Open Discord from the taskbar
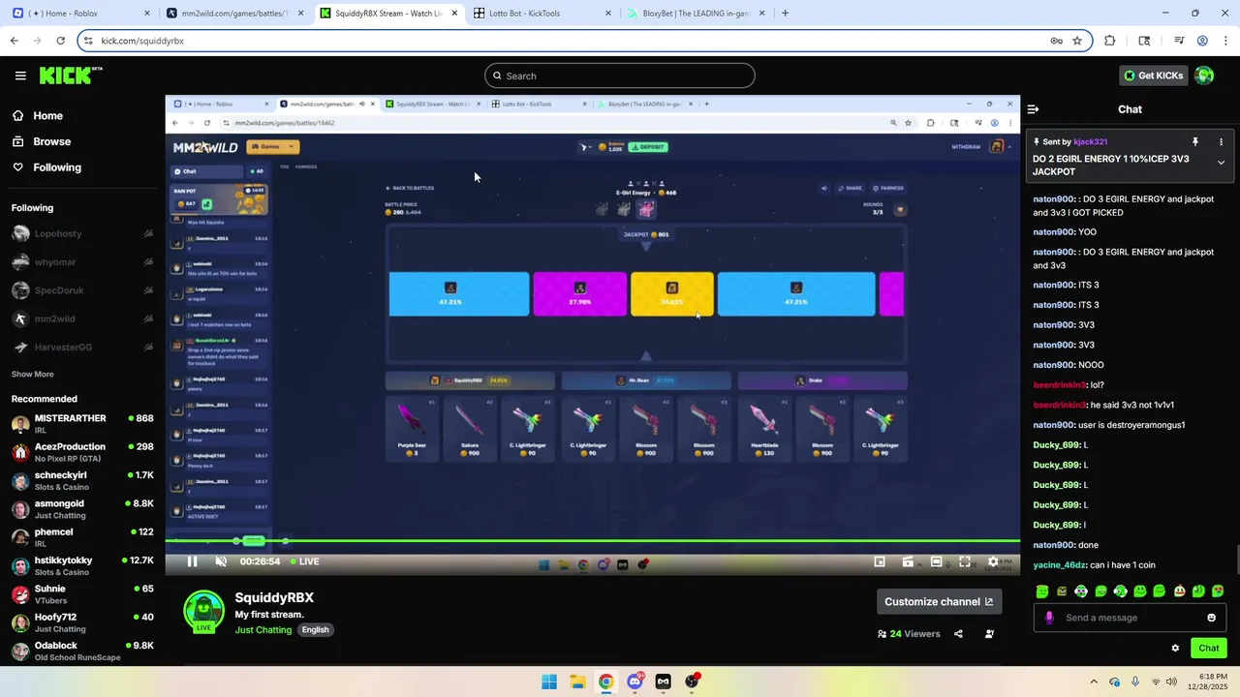The height and width of the screenshot is (697, 1240). click(x=635, y=682)
